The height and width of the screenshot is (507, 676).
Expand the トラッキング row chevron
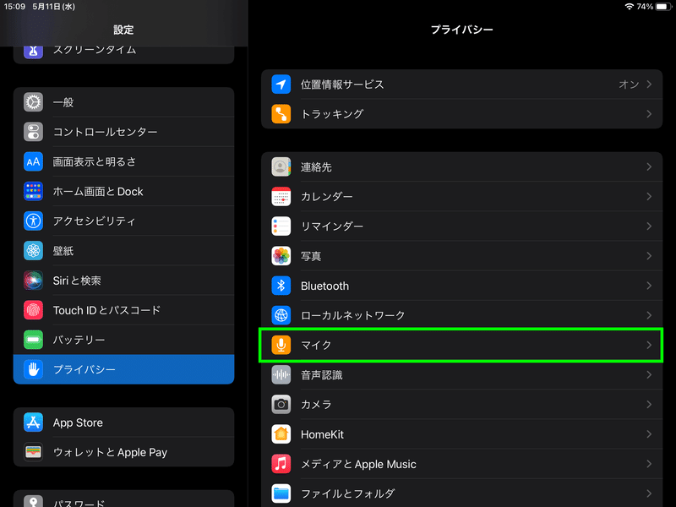(649, 114)
